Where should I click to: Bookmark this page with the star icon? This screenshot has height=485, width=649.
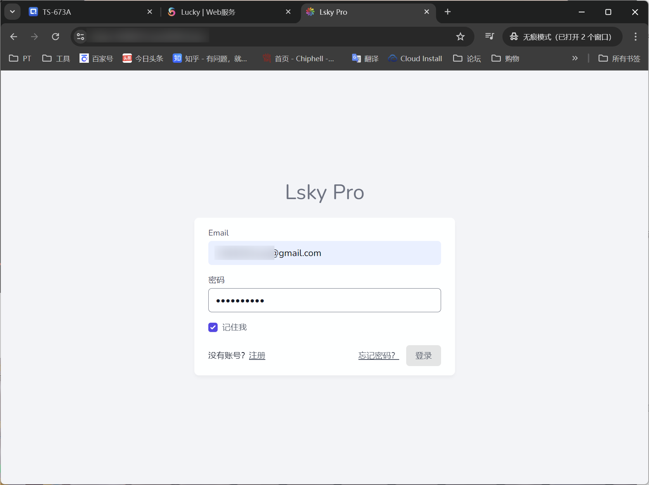[460, 36]
